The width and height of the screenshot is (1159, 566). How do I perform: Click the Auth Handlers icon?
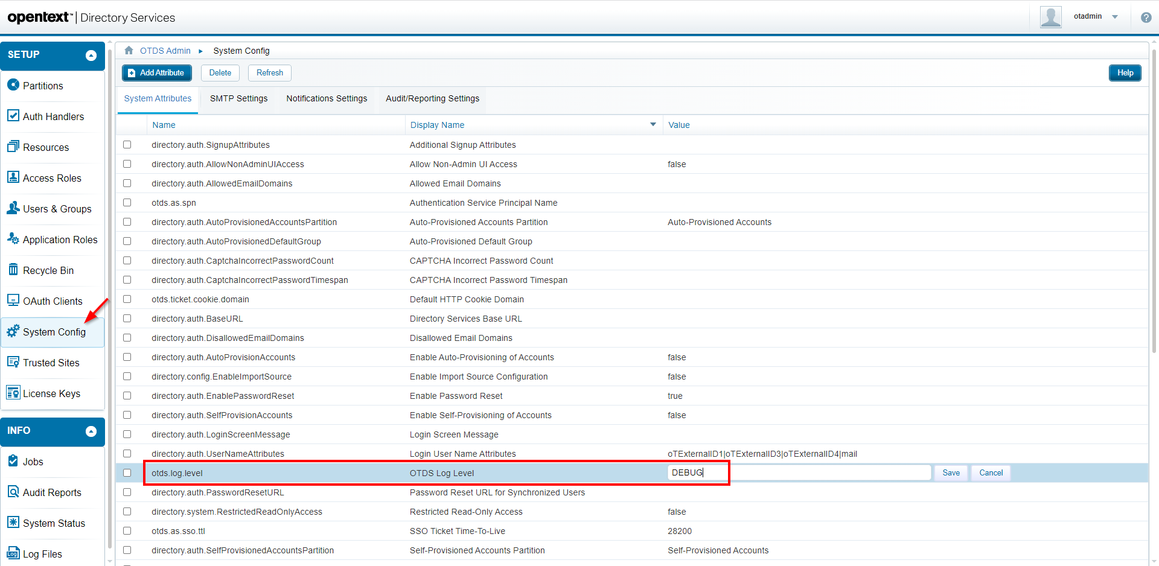[13, 116]
